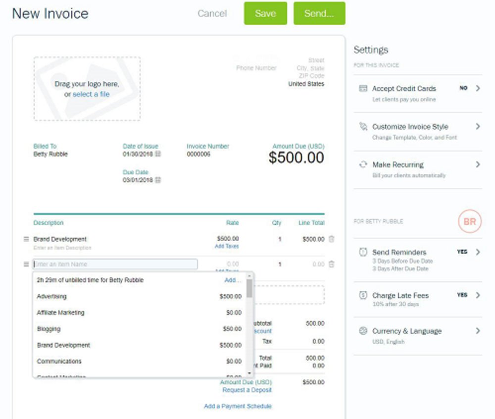495x419 pixels.
Task: Expand the Send Reminders chevron
Action: coord(478,252)
